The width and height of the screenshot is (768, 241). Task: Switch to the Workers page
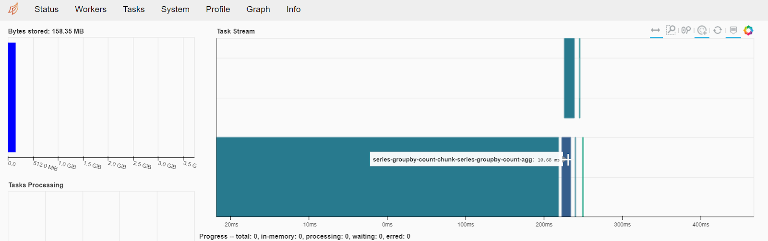pos(91,9)
